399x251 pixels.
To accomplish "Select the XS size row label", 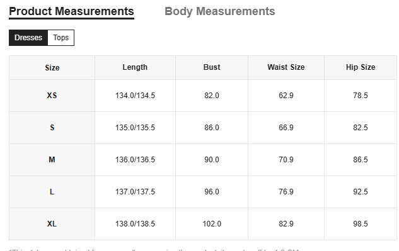I will 52,96.
